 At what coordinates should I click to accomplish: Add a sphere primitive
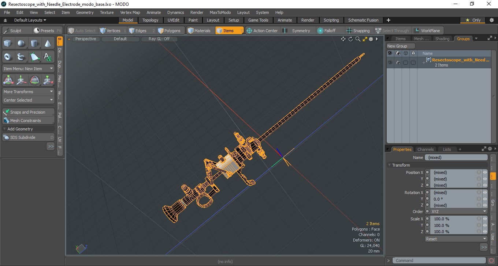[x=21, y=43]
